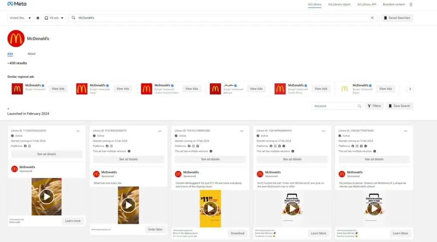Click the info icon beside the country selector
Viewport: 437px width, 242px height.
click(38, 18)
